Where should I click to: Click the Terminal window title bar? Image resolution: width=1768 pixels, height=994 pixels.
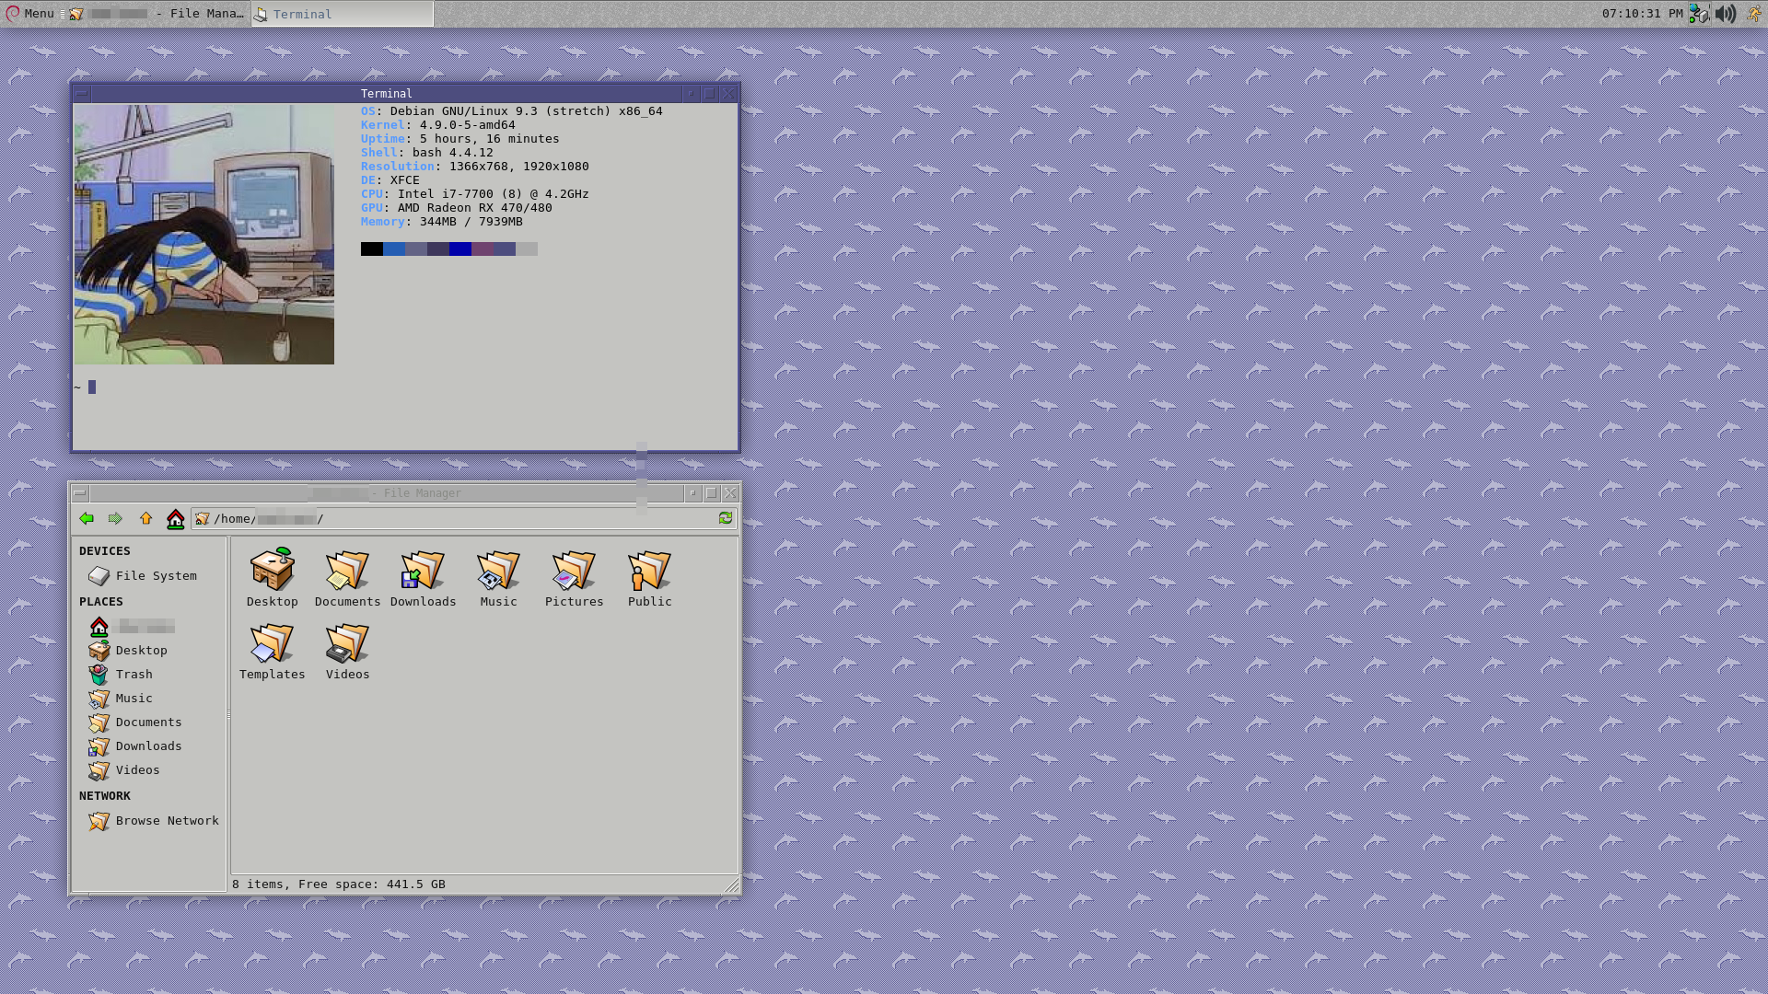point(387,93)
